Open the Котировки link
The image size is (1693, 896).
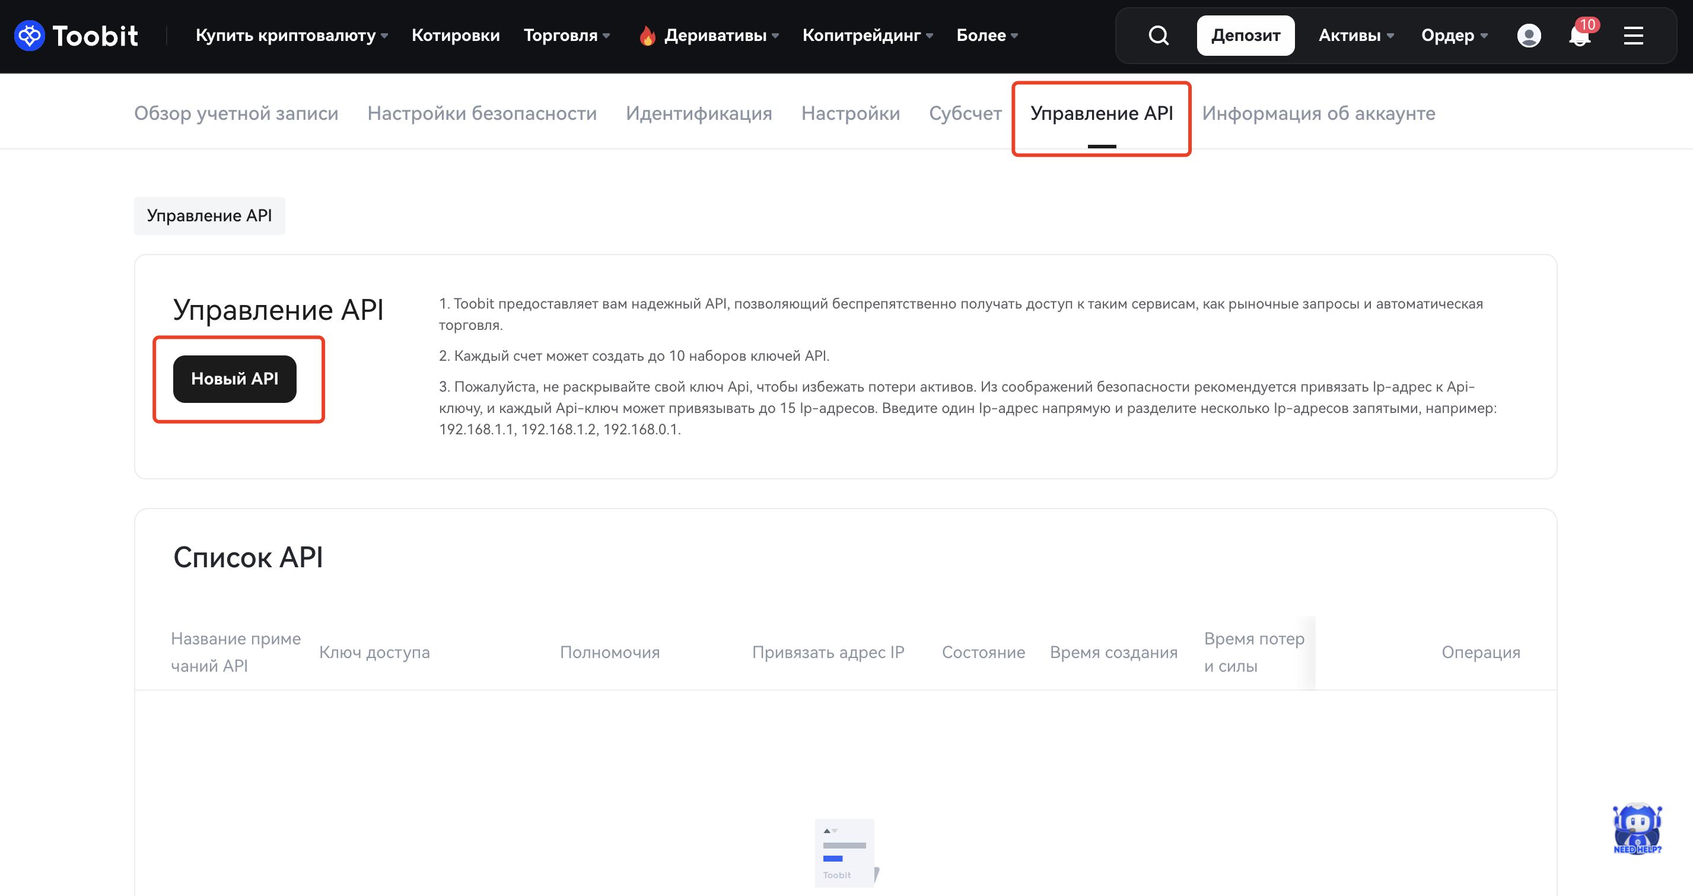[x=456, y=36]
